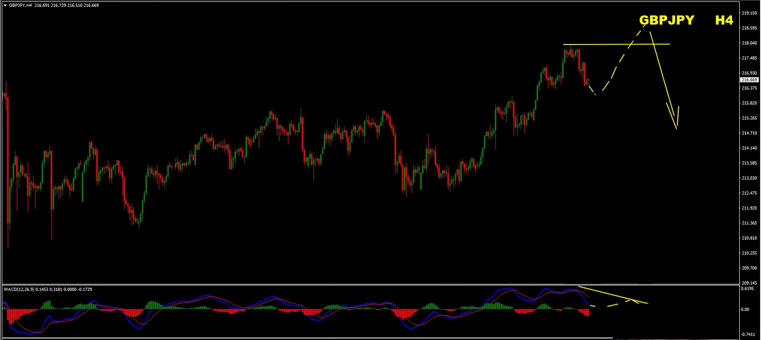Open the one-click trading triangle beside GBPJPY,H4
Screen dimensions: 761x340
[x=5, y=5]
